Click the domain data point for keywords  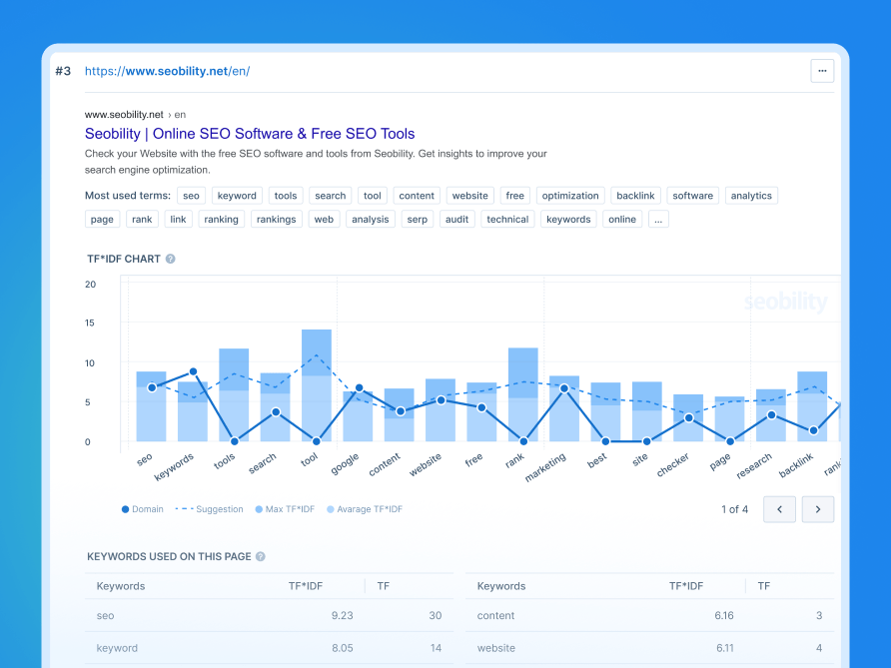point(193,371)
